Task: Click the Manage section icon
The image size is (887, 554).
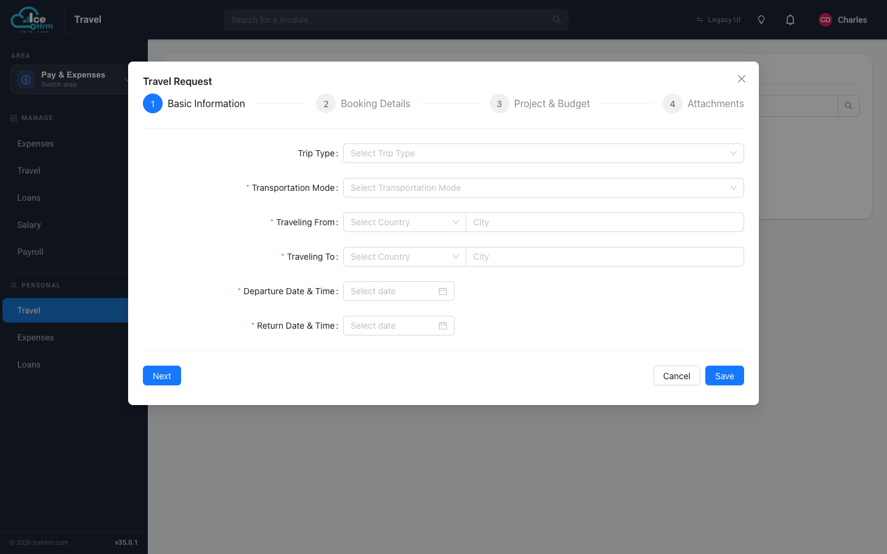Action: 14,118
